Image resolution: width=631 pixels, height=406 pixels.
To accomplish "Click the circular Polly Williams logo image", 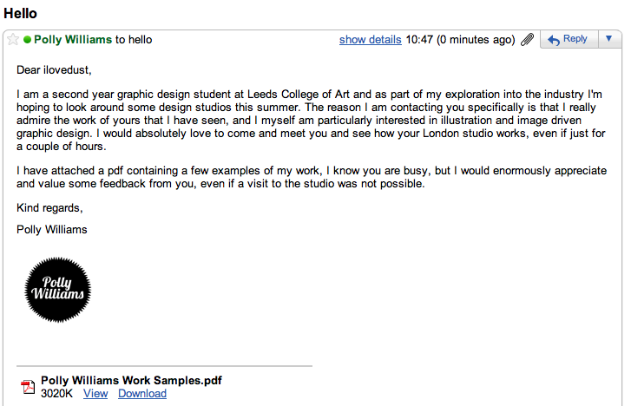I will (58, 289).
